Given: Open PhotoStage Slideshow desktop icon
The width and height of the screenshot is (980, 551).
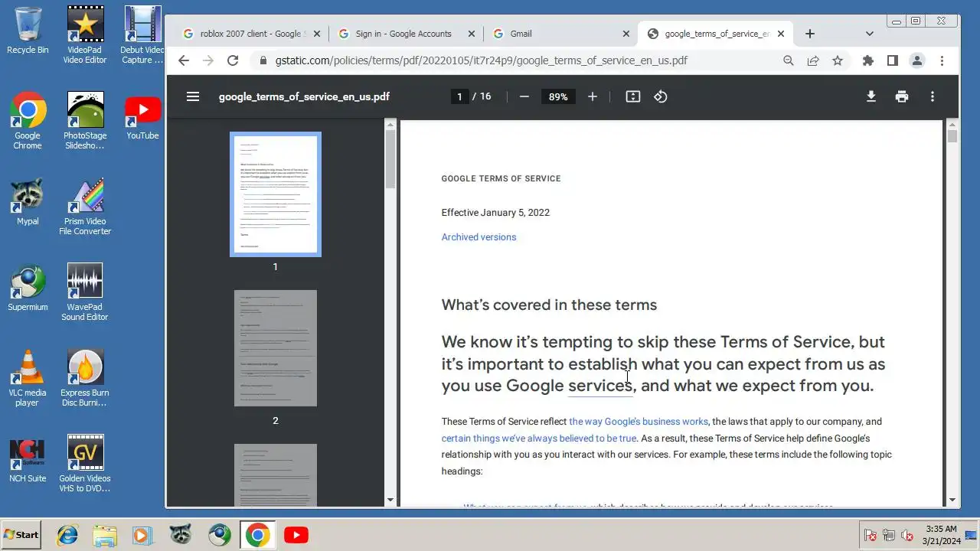Looking at the screenshot, I should (85, 121).
